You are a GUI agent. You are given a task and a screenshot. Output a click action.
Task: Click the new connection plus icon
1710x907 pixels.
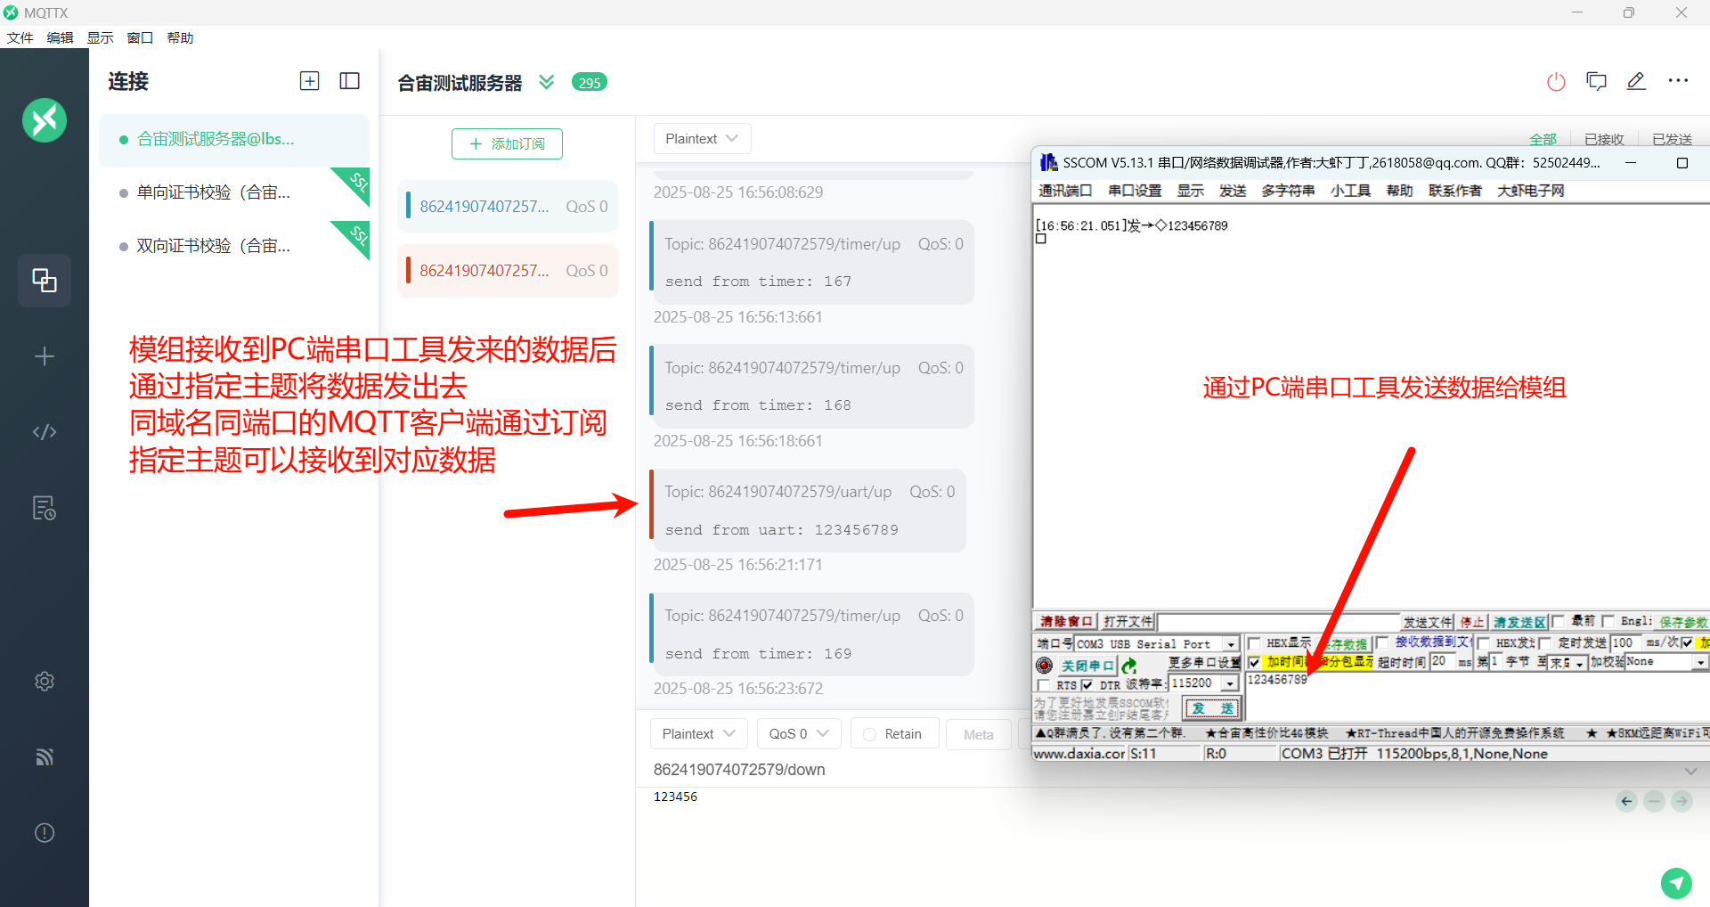click(309, 81)
